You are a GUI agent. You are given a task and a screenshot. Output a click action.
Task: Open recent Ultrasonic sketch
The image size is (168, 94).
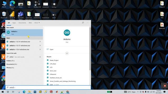[53, 74]
